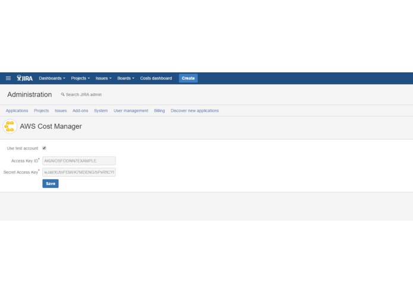This screenshot has height=293, width=413.
Task: Select the Issues admin tab
Action: (x=61, y=111)
